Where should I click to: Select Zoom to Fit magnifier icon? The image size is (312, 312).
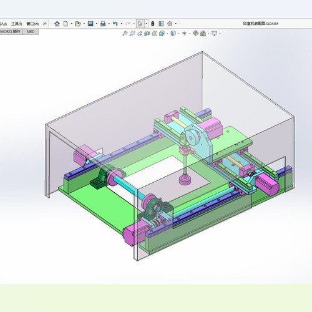pyautogui.click(x=125, y=33)
